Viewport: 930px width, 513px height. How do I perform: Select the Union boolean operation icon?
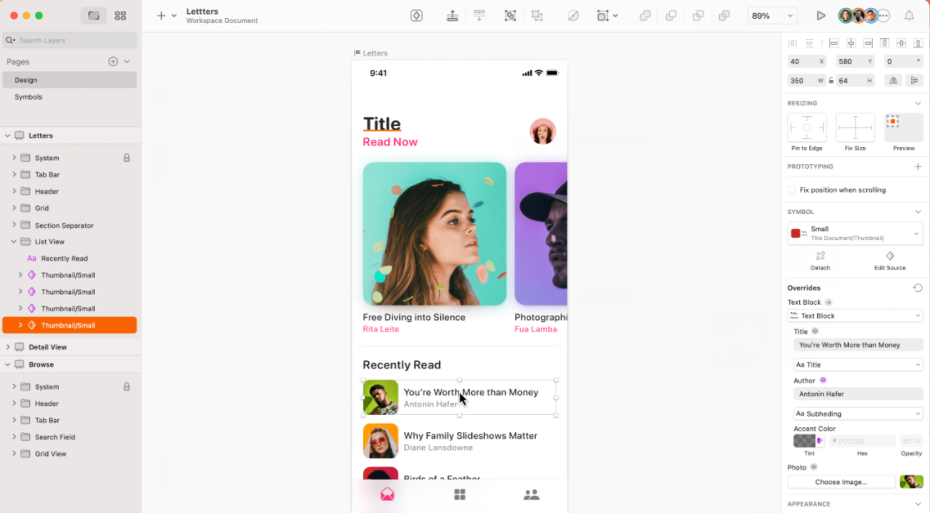pyautogui.click(x=645, y=15)
